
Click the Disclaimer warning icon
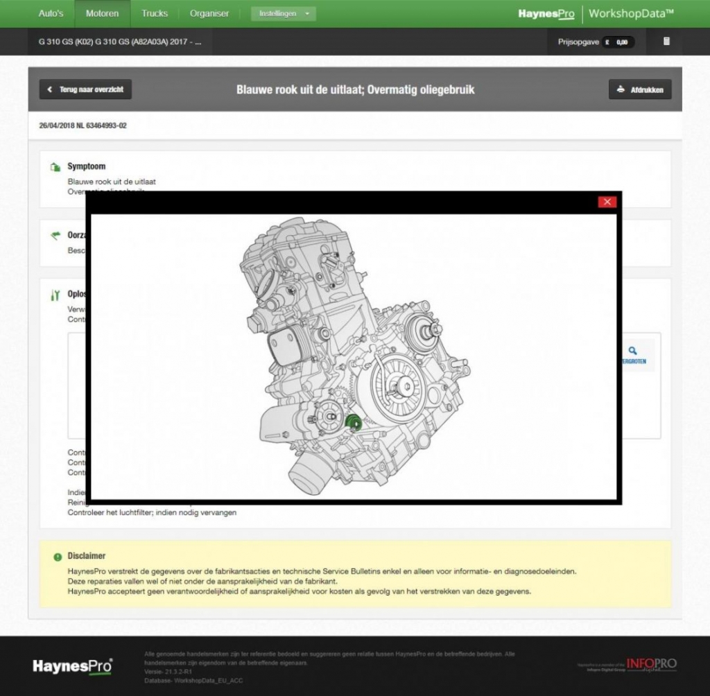58,557
